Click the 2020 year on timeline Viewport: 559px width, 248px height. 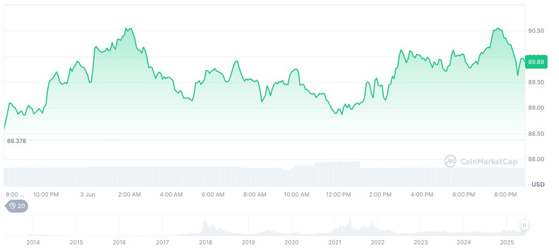point(291,242)
